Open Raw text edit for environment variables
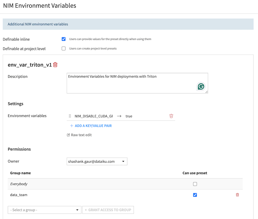The height and width of the screenshot is (219, 258). (79, 135)
